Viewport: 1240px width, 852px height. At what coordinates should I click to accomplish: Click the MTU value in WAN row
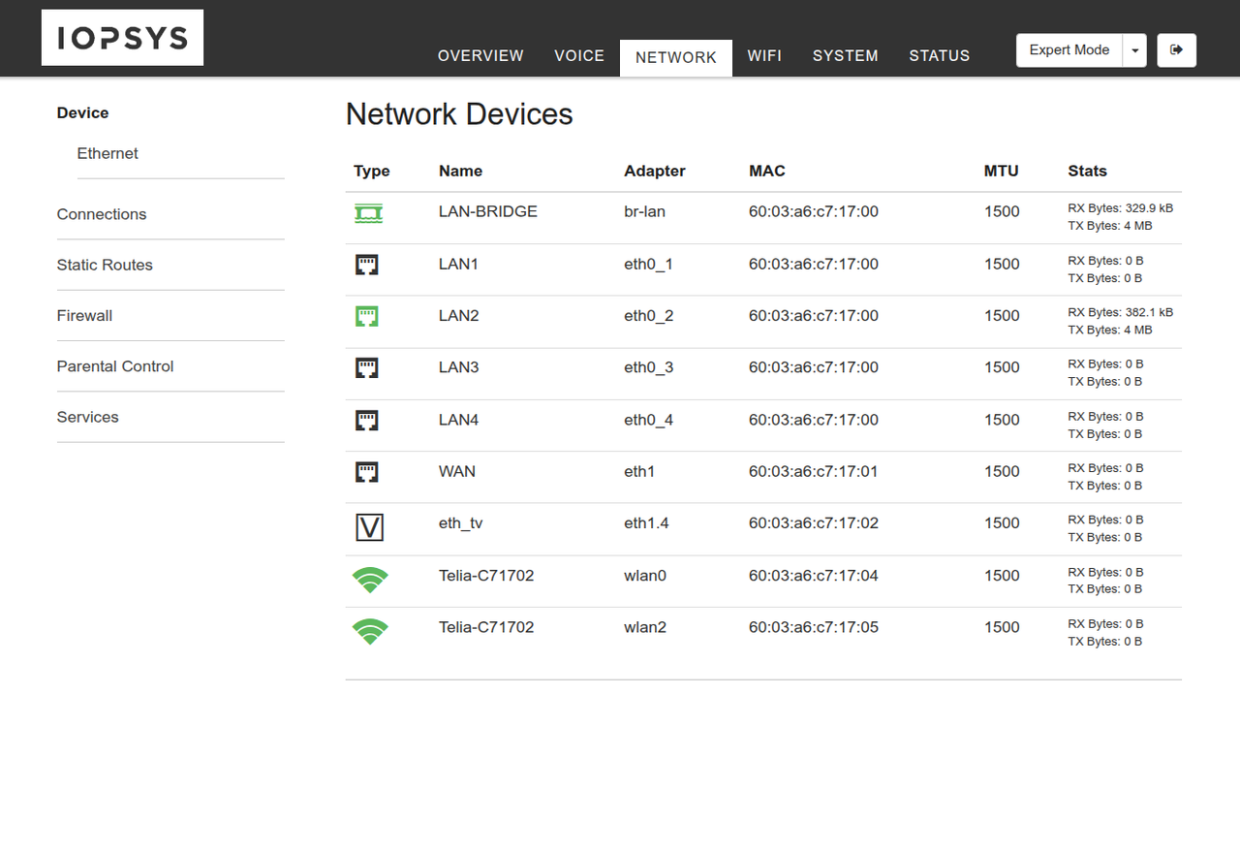pos(1002,471)
